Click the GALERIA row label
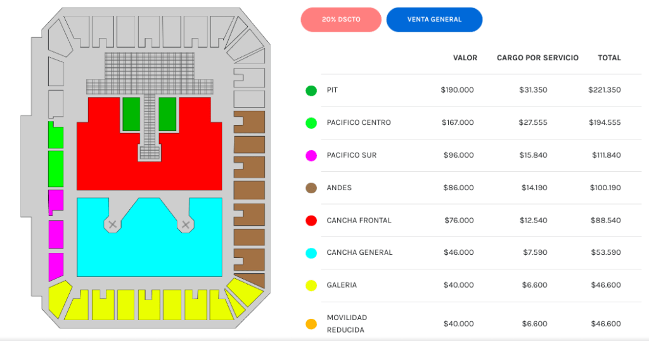The height and width of the screenshot is (341, 649). [x=342, y=285]
